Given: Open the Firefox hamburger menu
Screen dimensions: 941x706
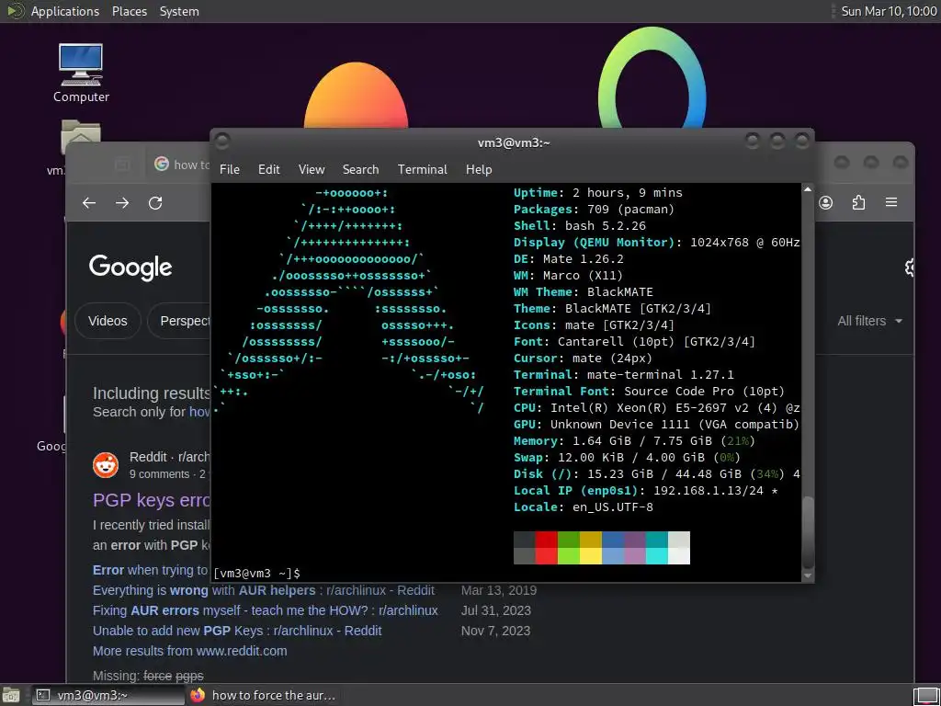Looking at the screenshot, I should 891,202.
